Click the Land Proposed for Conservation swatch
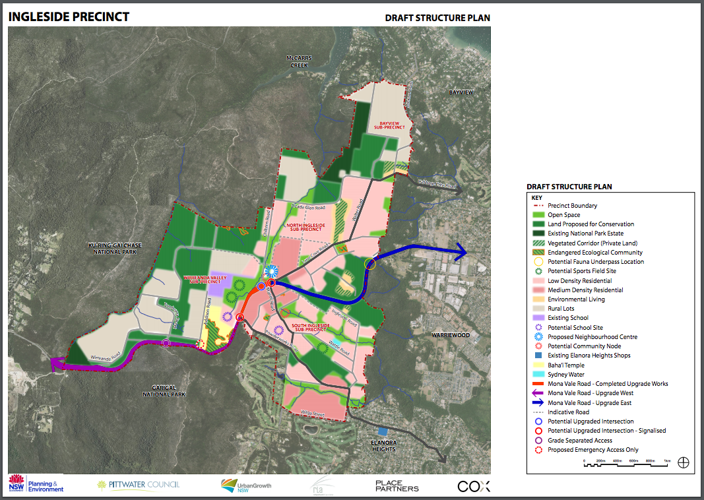704x500 pixels. click(x=538, y=224)
